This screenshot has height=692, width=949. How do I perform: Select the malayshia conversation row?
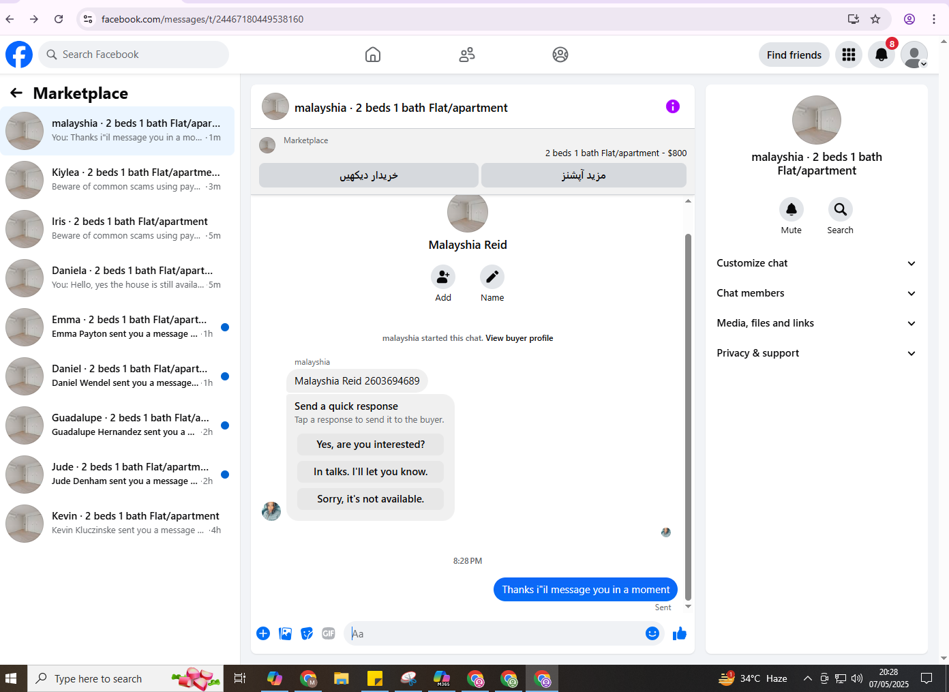117,130
